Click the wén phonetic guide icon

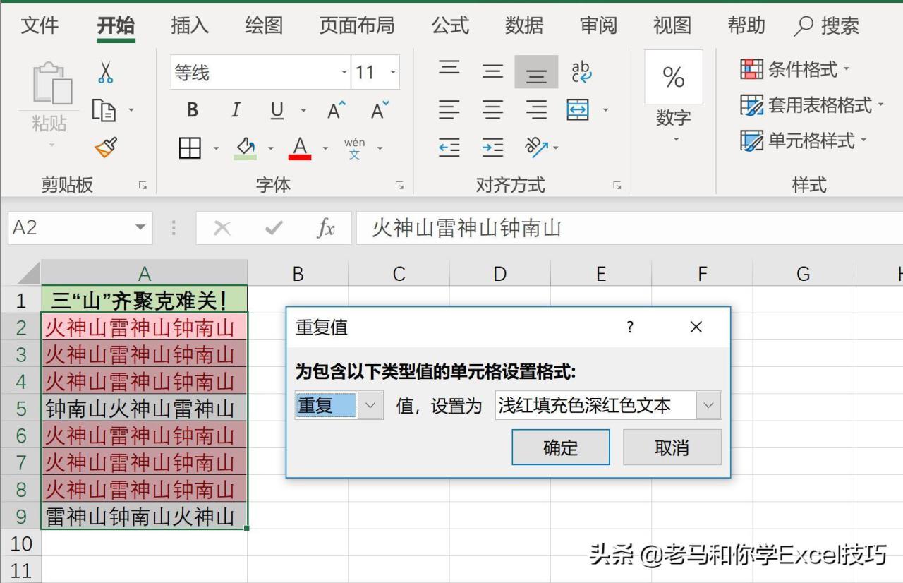point(354,148)
